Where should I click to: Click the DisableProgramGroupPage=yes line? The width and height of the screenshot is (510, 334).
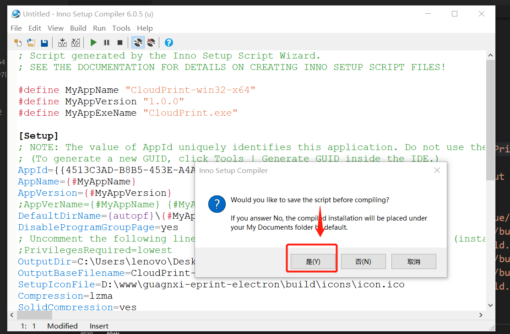tap(98, 227)
